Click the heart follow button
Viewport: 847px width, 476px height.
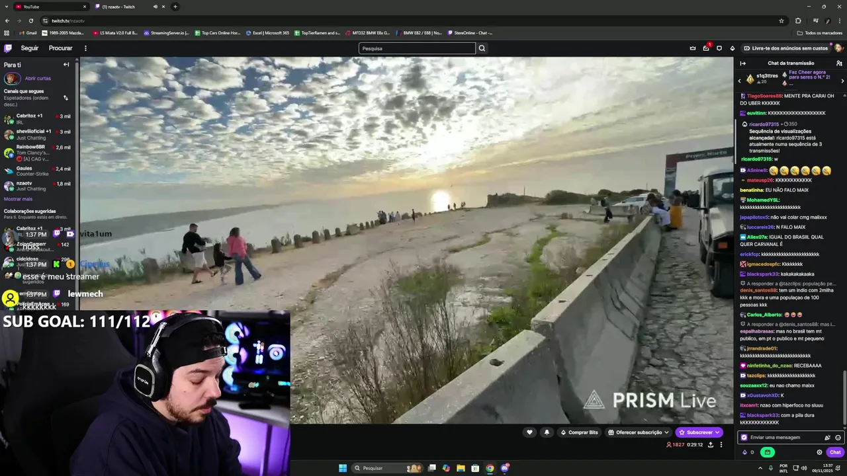(529, 432)
